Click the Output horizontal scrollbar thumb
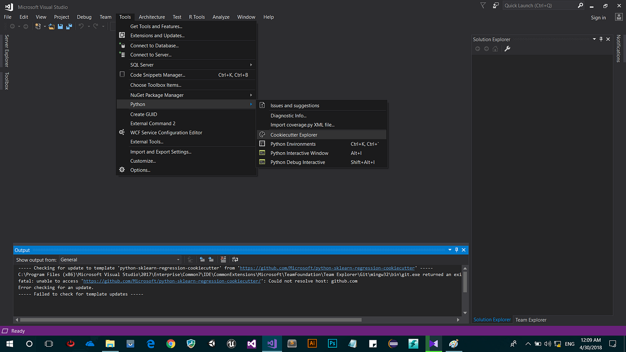 click(190, 320)
